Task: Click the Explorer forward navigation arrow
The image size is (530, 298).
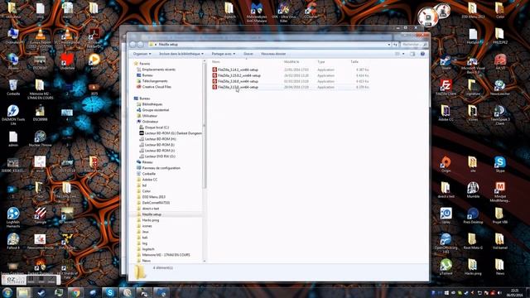Action: pyautogui.click(x=140, y=44)
